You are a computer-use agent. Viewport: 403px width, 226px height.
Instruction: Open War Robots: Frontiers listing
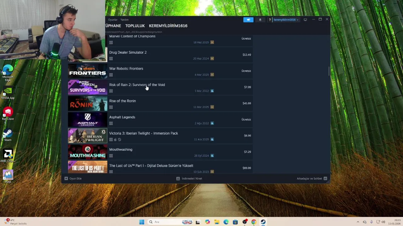(160, 71)
